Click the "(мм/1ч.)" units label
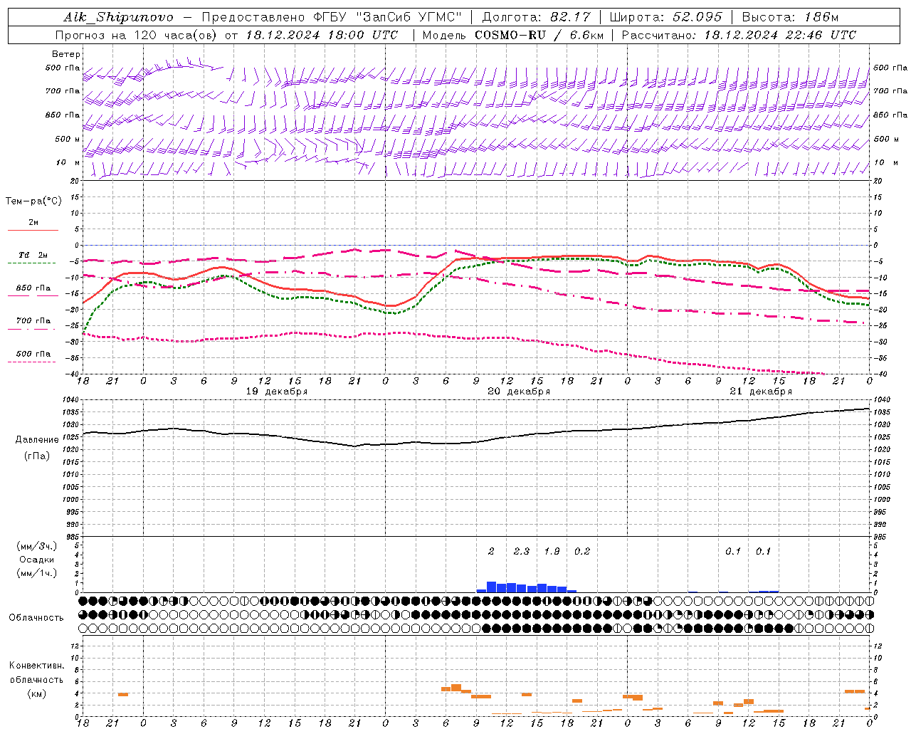 click(37, 573)
